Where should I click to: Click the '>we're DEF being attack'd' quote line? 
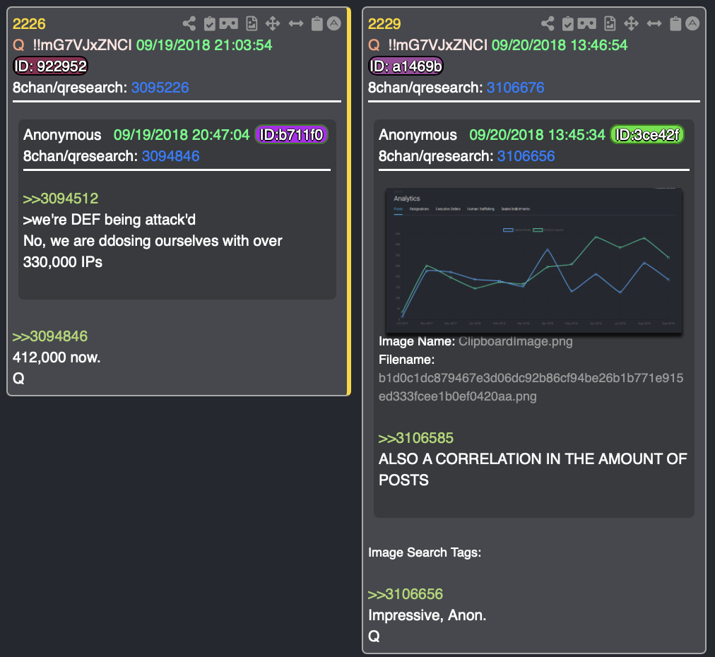[x=110, y=219]
